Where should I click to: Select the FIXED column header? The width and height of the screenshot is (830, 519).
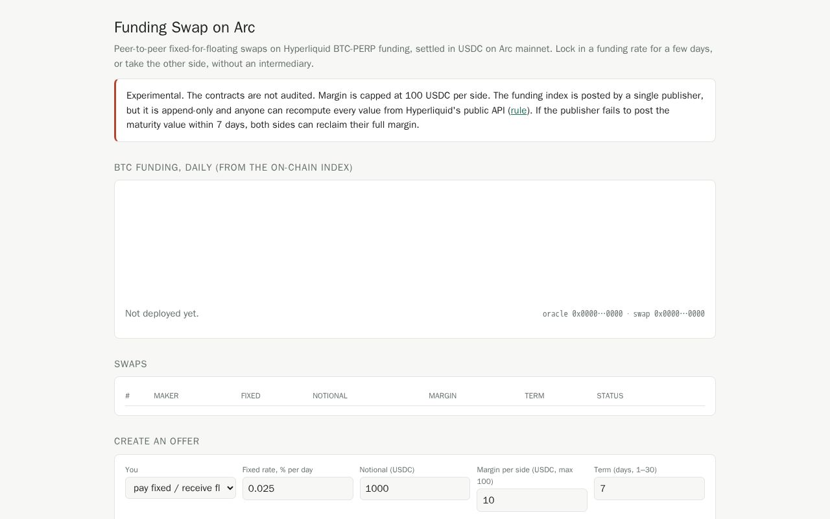251,396
